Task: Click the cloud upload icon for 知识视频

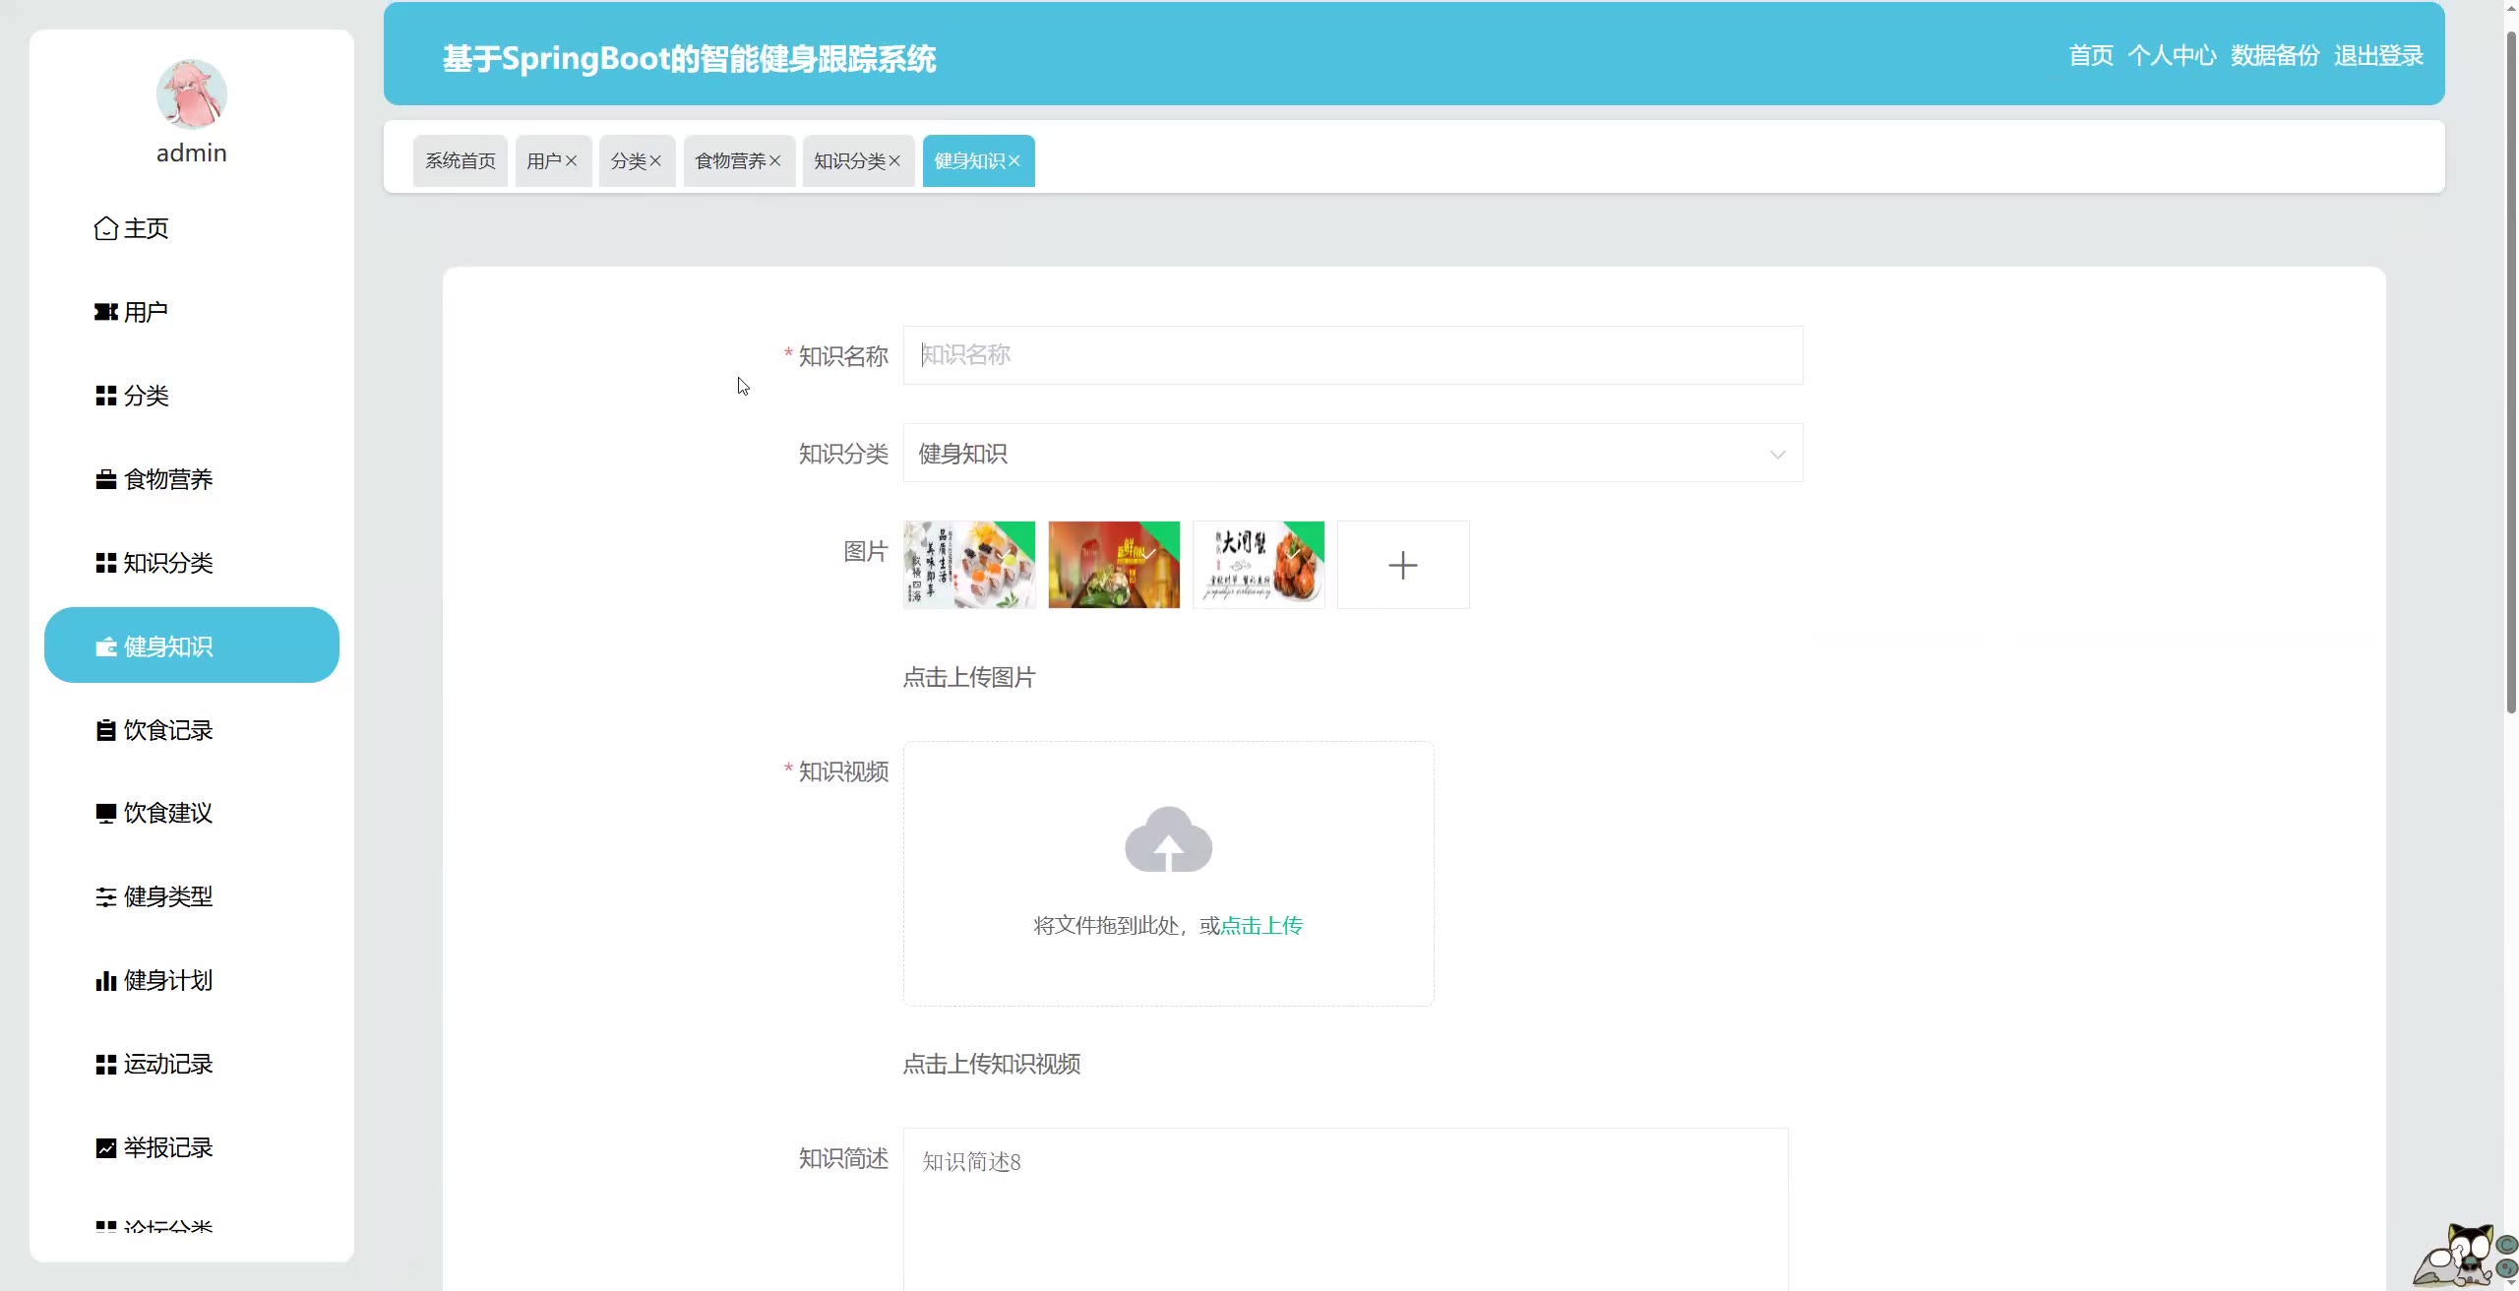Action: click(x=1168, y=839)
